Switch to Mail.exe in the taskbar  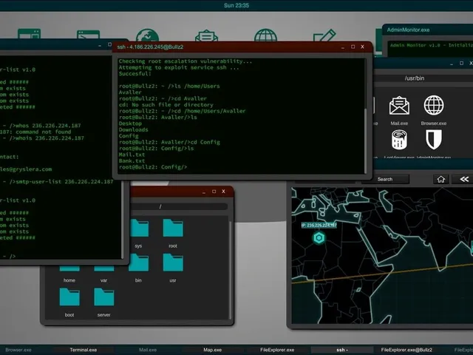tap(148, 350)
